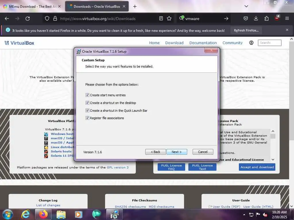This screenshot has width=294, height=220.
Task: Open the Download menu on VirtualBox site
Action: (174, 43)
